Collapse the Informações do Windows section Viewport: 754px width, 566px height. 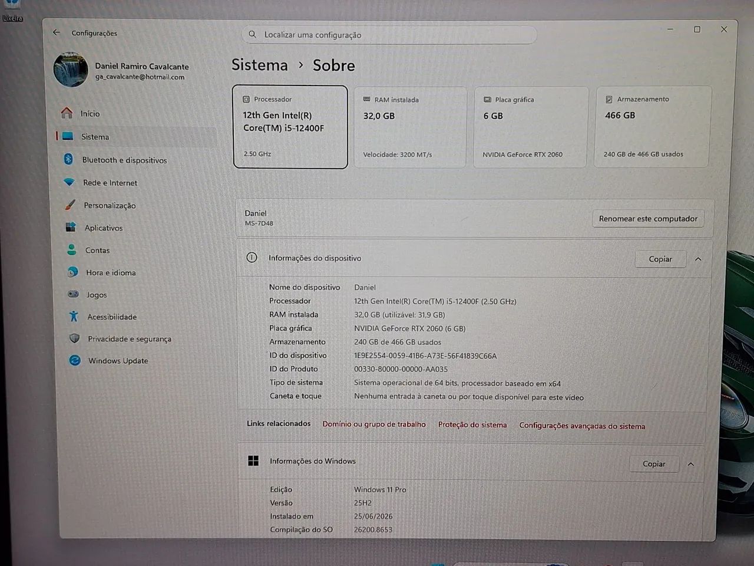(x=690, y=464)
